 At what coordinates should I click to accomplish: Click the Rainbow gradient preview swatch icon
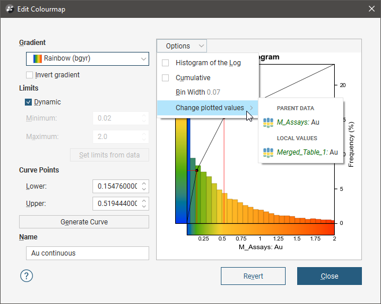click(38, 58)
